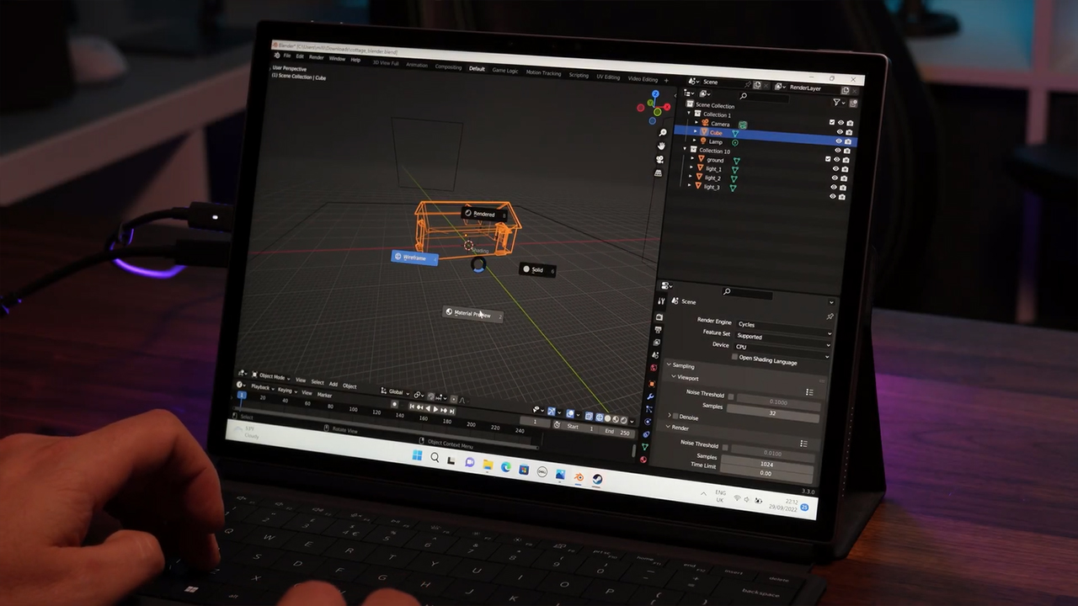Open the View Layer properties tab icon
The width and height of the screenshot is (1078, 606).
[x=656, y=343]
